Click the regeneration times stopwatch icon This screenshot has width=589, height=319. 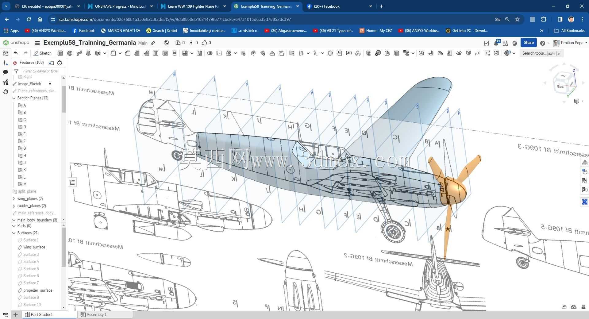60,63
